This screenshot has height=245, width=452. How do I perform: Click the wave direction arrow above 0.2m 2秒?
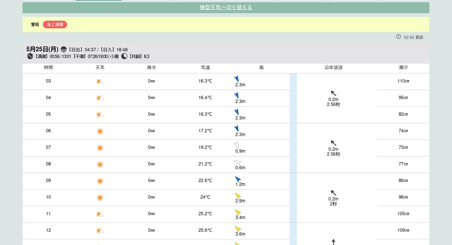pyautogui.click(x=333, y=193)
